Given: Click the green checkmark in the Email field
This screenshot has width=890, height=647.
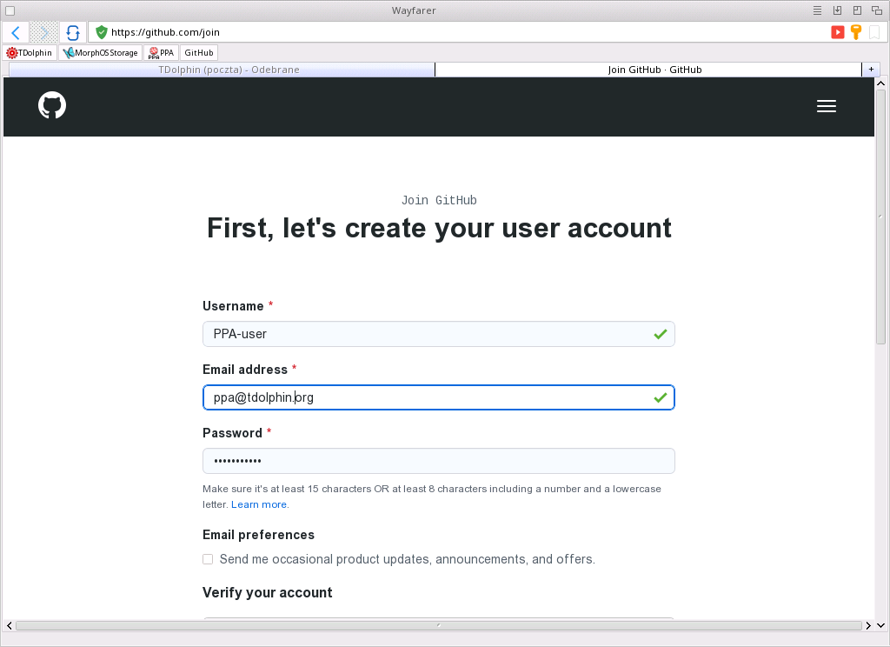Looking at the screenshot, I should tap(661, 397).
